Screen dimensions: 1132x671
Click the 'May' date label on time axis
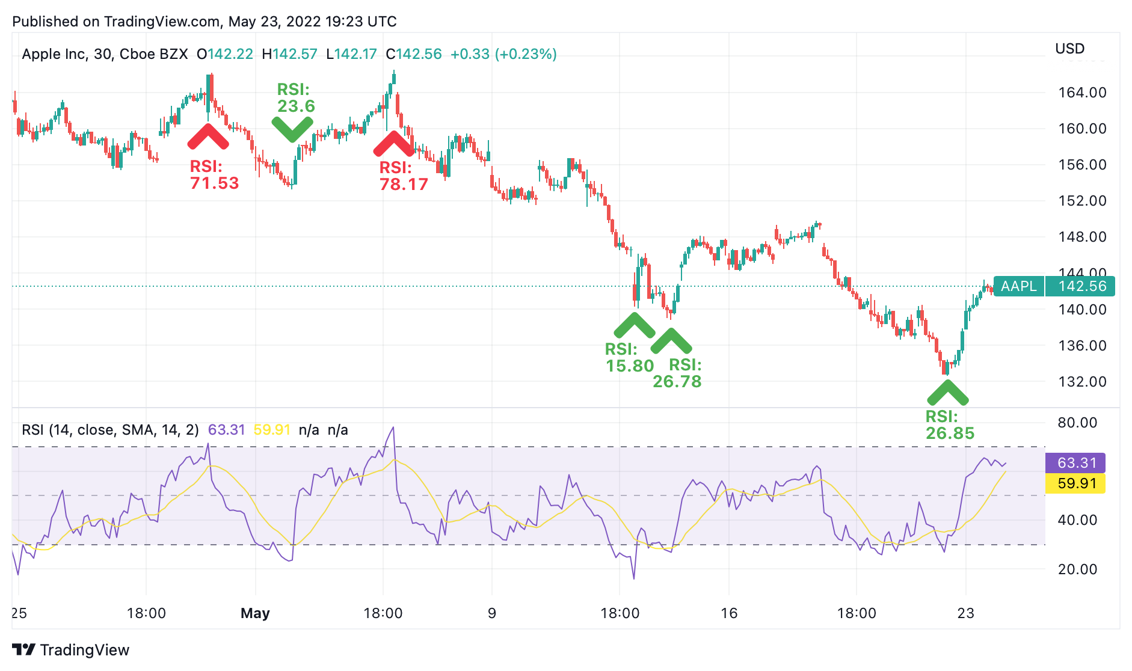click(255, 613)
